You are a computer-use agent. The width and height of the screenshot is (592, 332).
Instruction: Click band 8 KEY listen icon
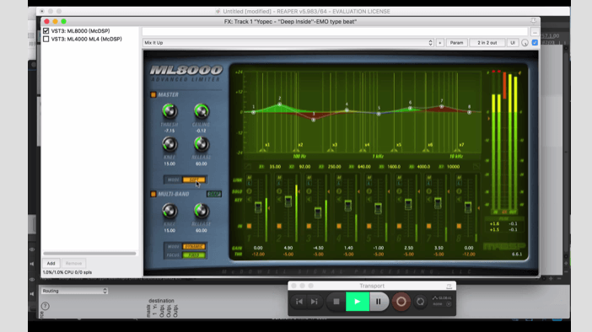(x=459, y=199)
